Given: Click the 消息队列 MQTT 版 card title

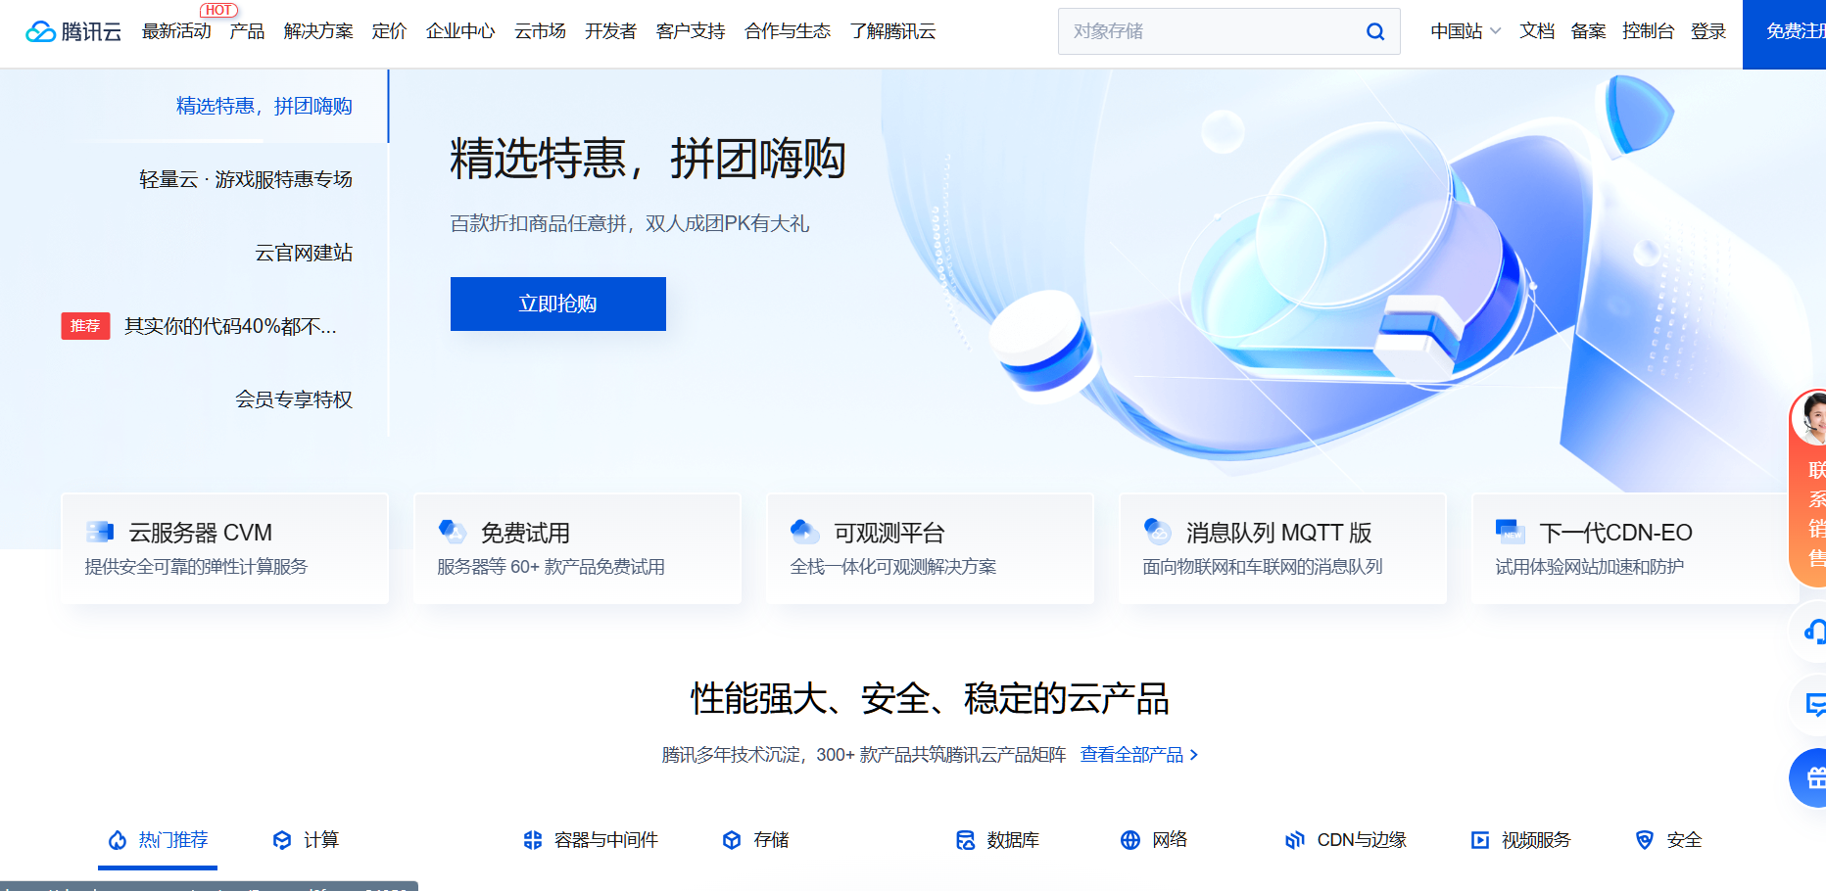Looking at the screenshot, I should tap(1278, 533).
